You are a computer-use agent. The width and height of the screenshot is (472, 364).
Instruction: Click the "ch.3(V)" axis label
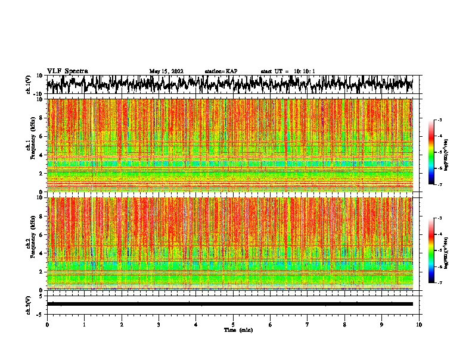coord(29,305)
